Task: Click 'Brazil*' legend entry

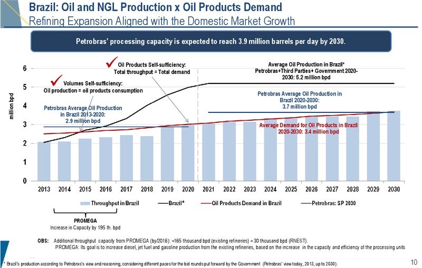Action: pos(171,203)
